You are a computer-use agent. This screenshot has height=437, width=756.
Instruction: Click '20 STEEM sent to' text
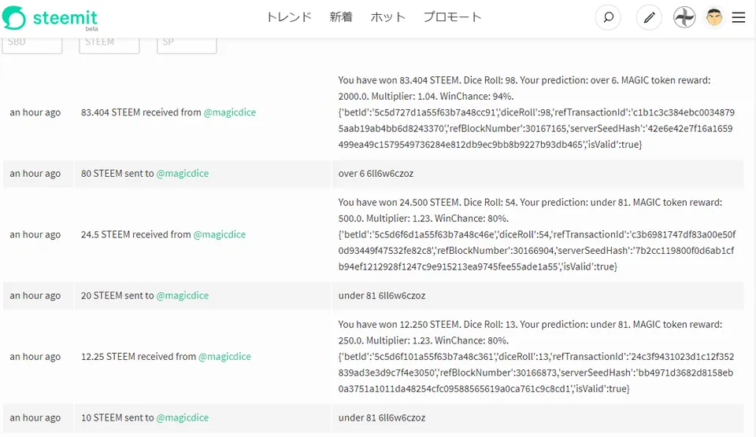(x=117, y=296)
